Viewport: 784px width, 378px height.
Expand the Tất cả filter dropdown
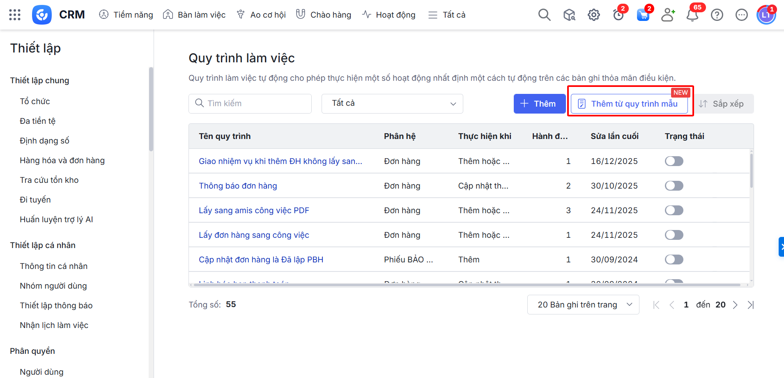pos(392,104)
